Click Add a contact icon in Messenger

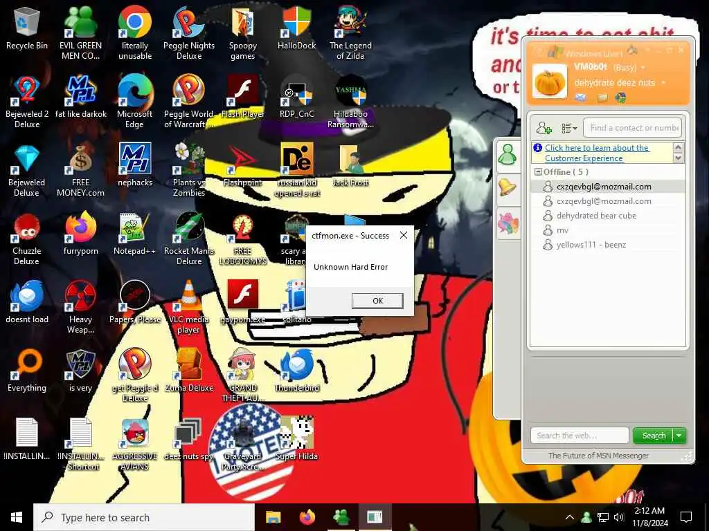[544, 129]
